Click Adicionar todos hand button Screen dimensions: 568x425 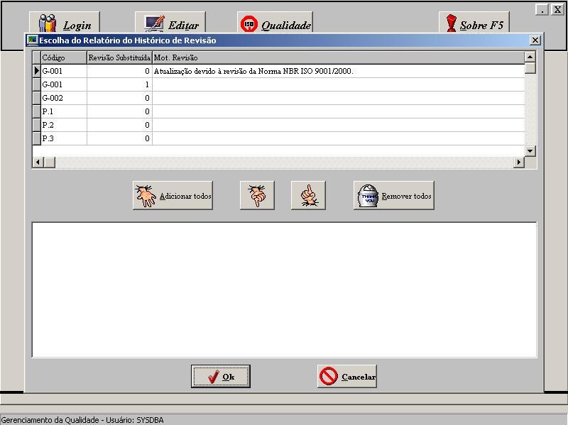[173, 196]
